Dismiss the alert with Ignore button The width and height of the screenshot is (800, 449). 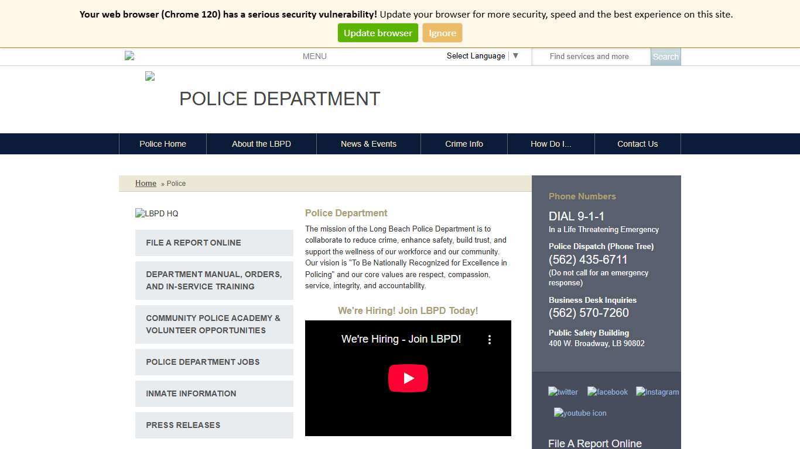tap(442, 33)
